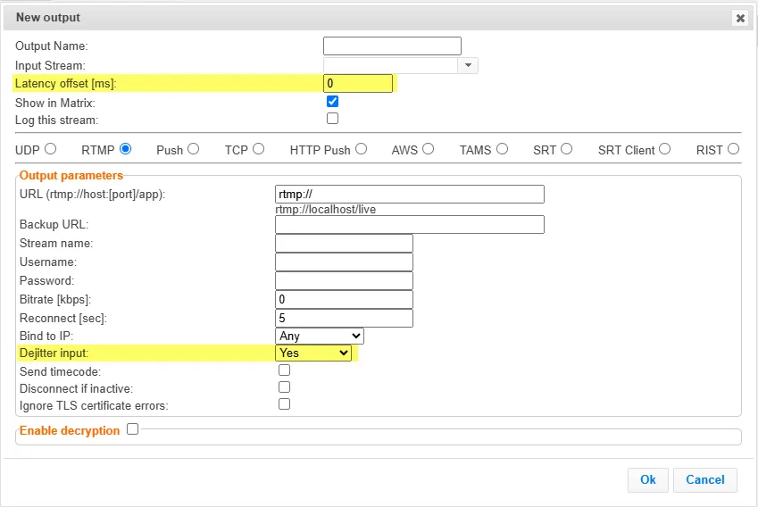Click the New output title text
The image size is (758, 507).
pyautogui.click(x=48, y=17)
